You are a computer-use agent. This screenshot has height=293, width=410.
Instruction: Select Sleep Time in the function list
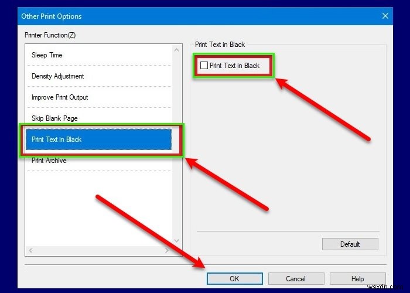[x=99, y=55]
